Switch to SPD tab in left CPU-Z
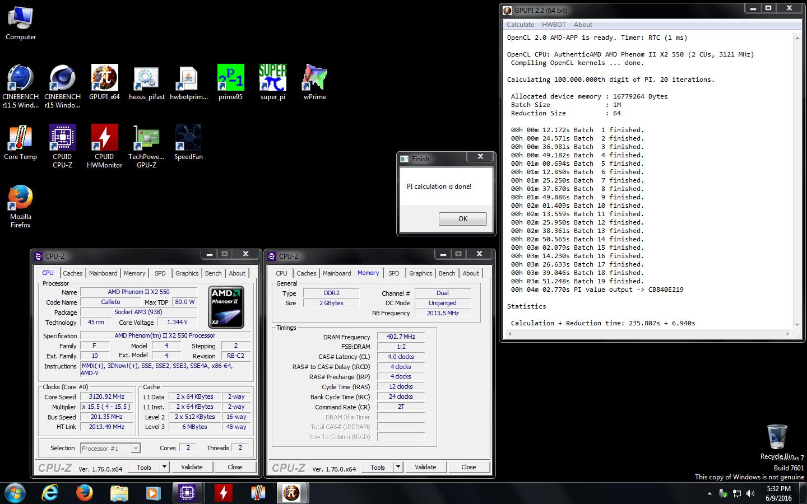807x504 pixels. [160, 273]
